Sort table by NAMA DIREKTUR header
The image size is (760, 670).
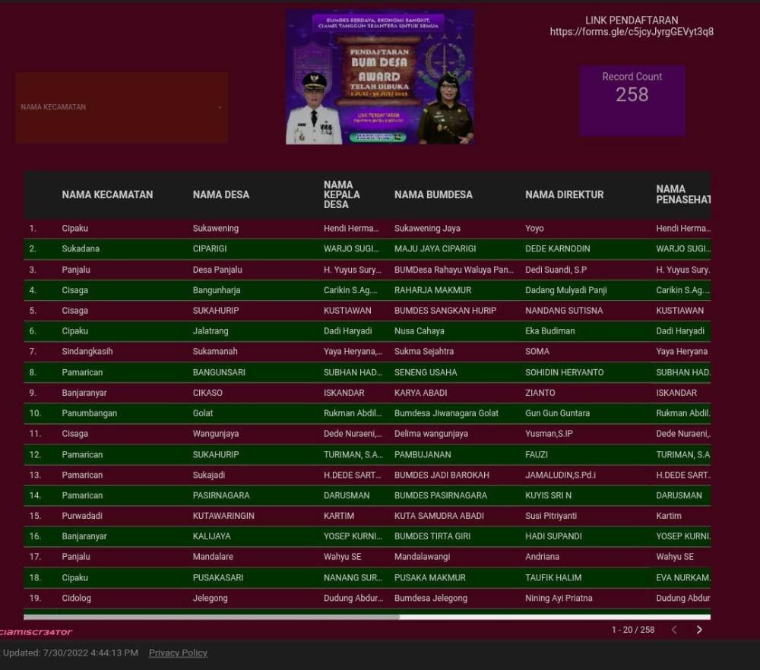click(x=564, y=194)
